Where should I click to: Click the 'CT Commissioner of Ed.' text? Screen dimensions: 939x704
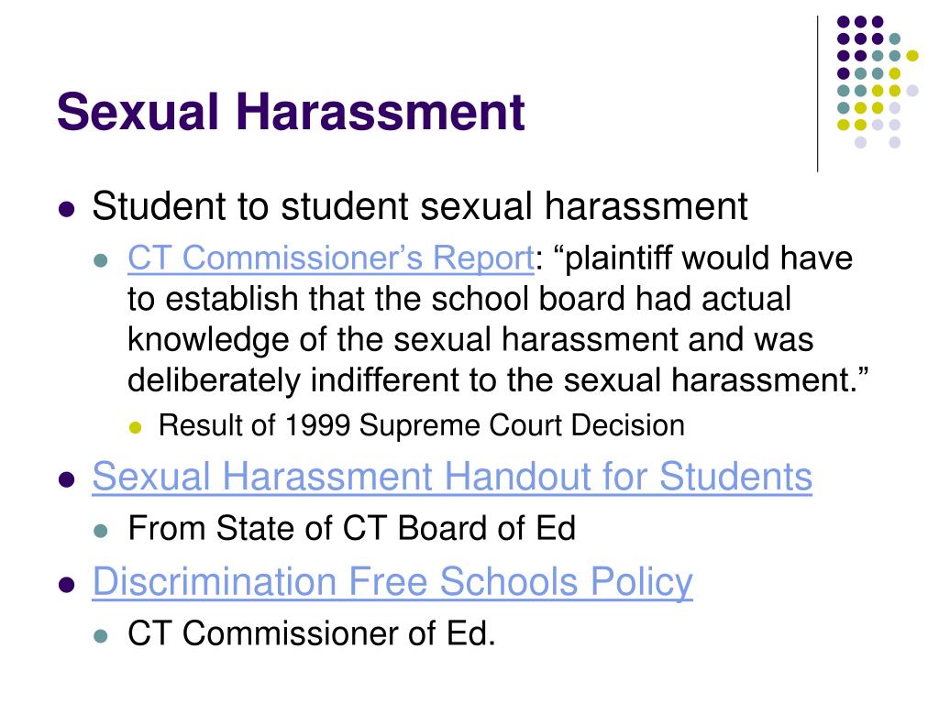tap(312, 633)
